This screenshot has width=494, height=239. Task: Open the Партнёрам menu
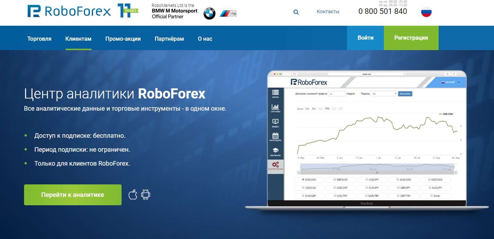pyautogui.click(x=169, y=39)
